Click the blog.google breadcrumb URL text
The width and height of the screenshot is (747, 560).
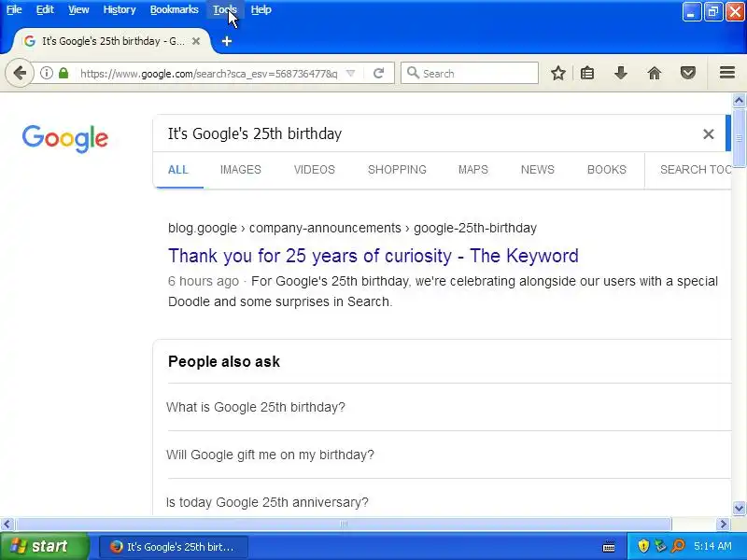[352, 228]
